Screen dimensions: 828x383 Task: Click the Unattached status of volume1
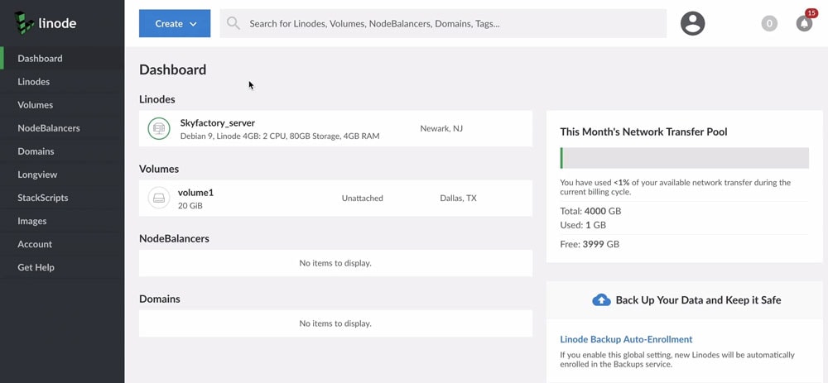click(x=363, y=199)
